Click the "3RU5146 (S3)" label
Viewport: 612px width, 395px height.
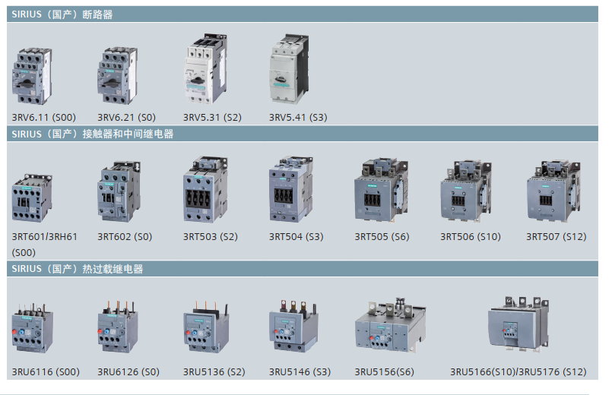pyautogui.click(x=300, y=372)
